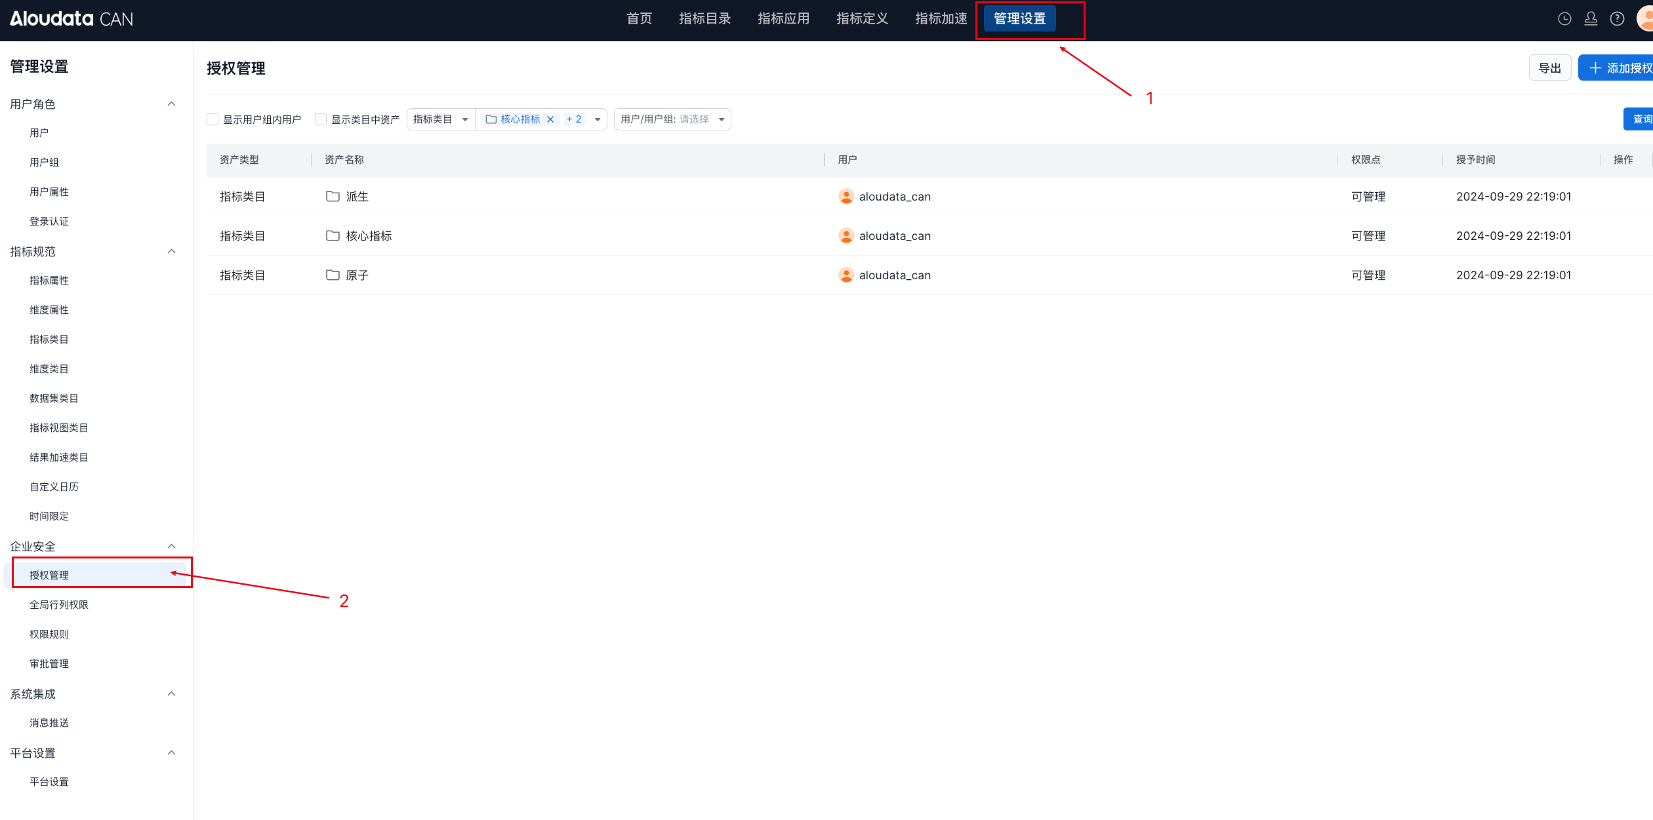Open the user account icon in header
Screen dimensions: 1653x820
[x=1591, y=19]
